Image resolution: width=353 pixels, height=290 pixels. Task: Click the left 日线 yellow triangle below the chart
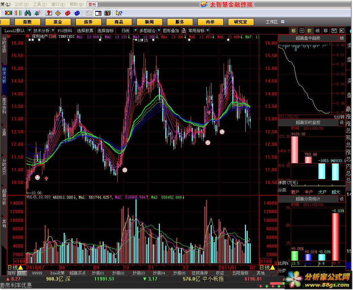click(x=20, y=268)
